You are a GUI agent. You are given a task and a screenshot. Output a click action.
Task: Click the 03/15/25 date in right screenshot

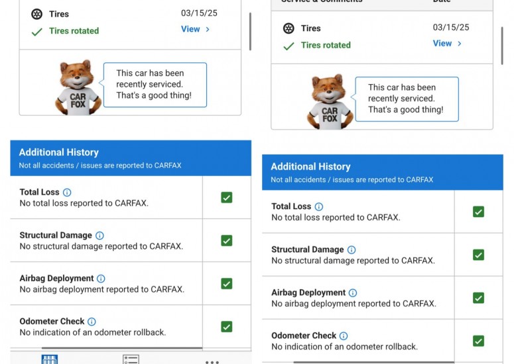(x=451, y=28)
